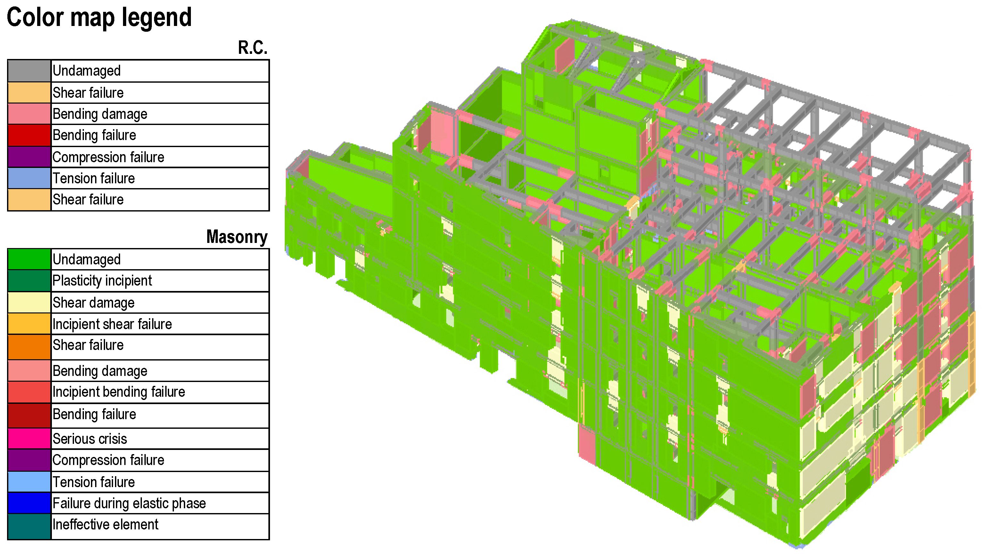The height and width of the screenshot is (556, 982).
Task: Click the Masonry Tension failure label
Action: [94, 482]
